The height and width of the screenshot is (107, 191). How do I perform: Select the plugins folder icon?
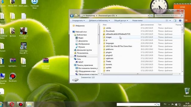click(104, 52)
